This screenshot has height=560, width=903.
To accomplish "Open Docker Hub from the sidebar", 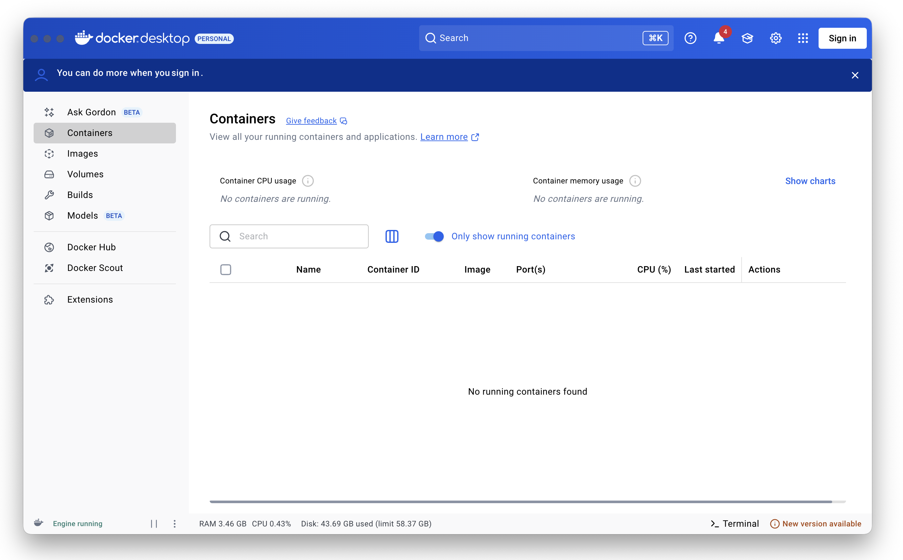I will (92, 247).
